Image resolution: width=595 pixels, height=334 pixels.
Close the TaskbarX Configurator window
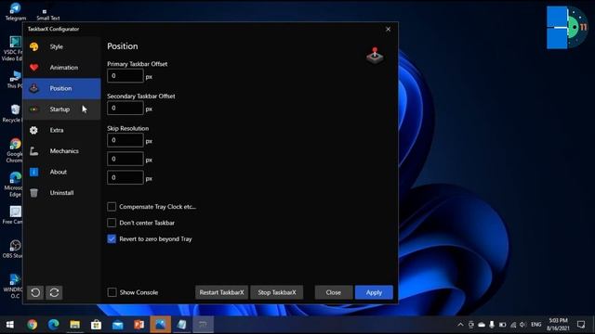pos(388,29)
